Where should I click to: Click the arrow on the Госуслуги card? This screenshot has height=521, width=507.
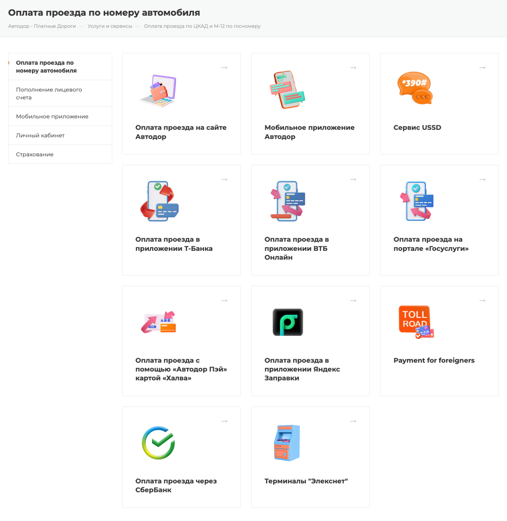pos(482,179)
